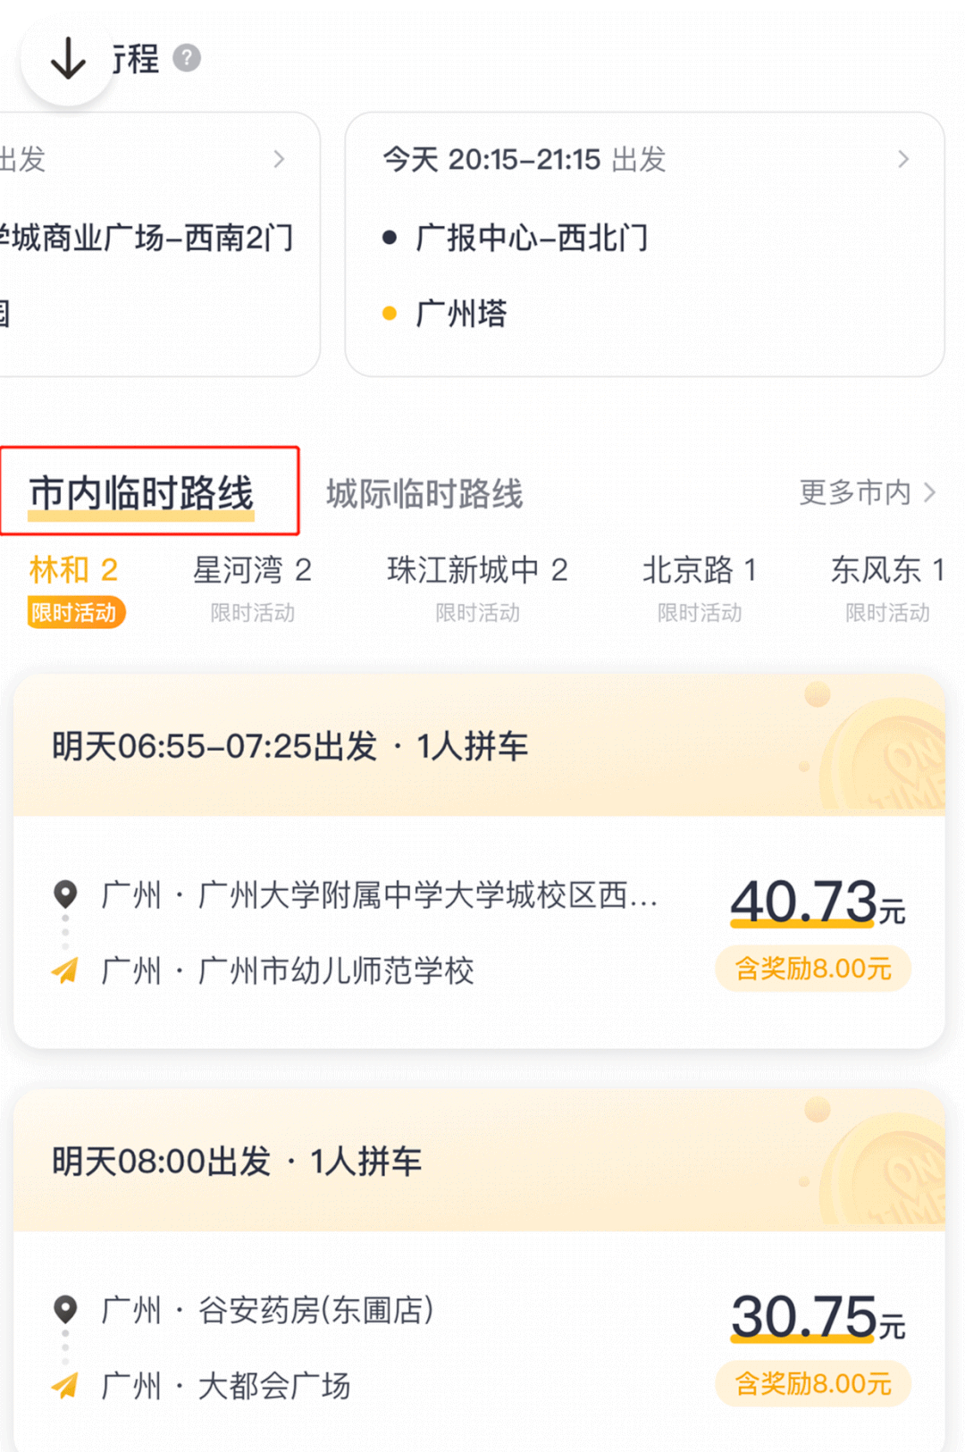Open 更多市内 to see more routes
This screenshot has height=1452, width=965.
pyautogui.click(x=867, y=492)
